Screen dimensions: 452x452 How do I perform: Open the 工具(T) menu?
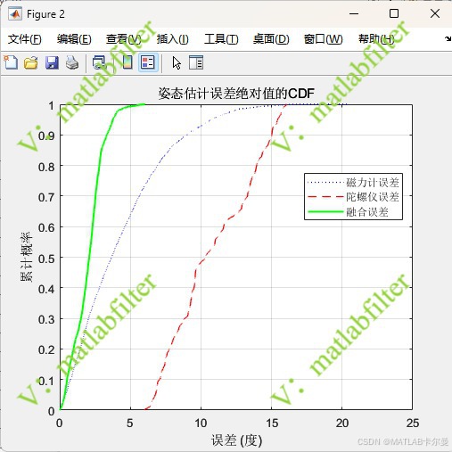221,39
